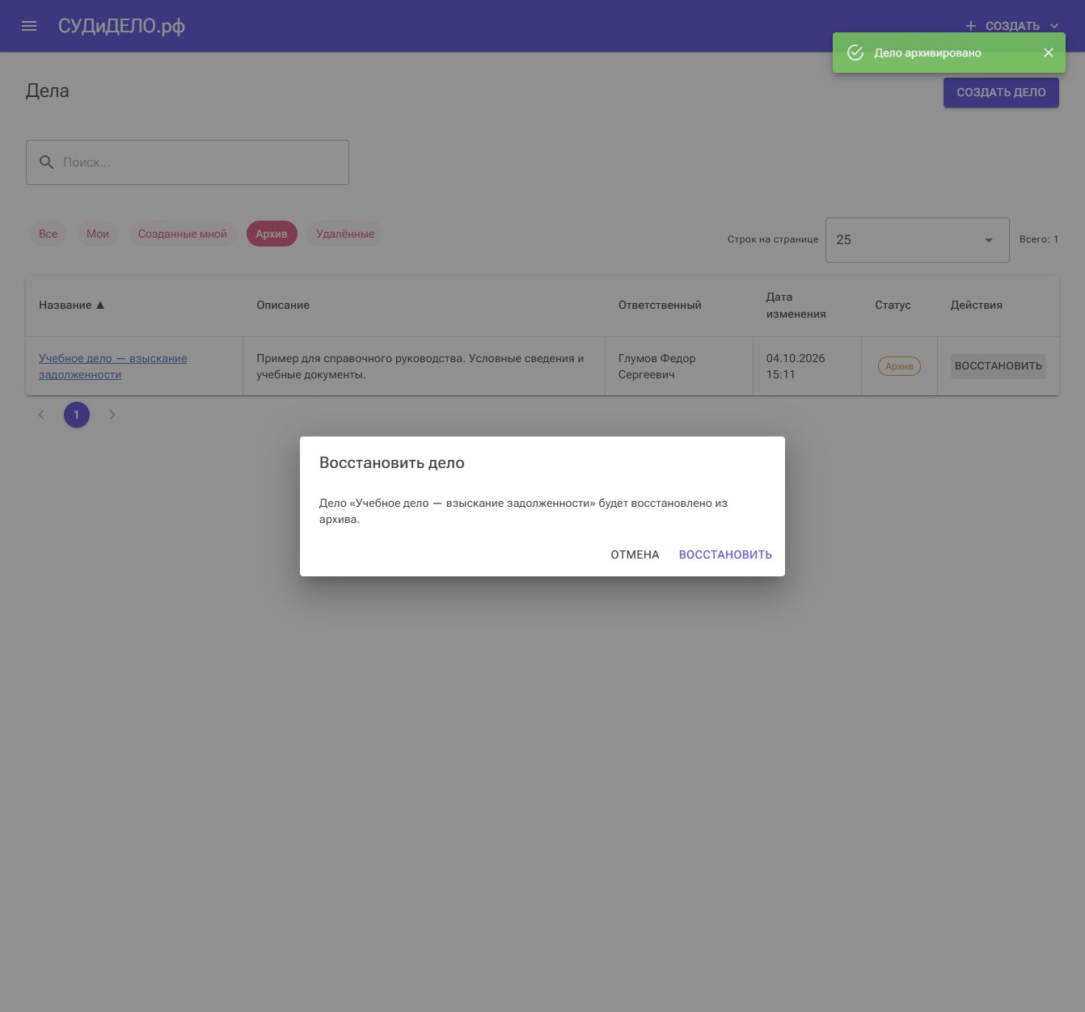Click the 'Создать дело' button
The height and width of the screenshot is (1012, 1085).
(1001, 92)
